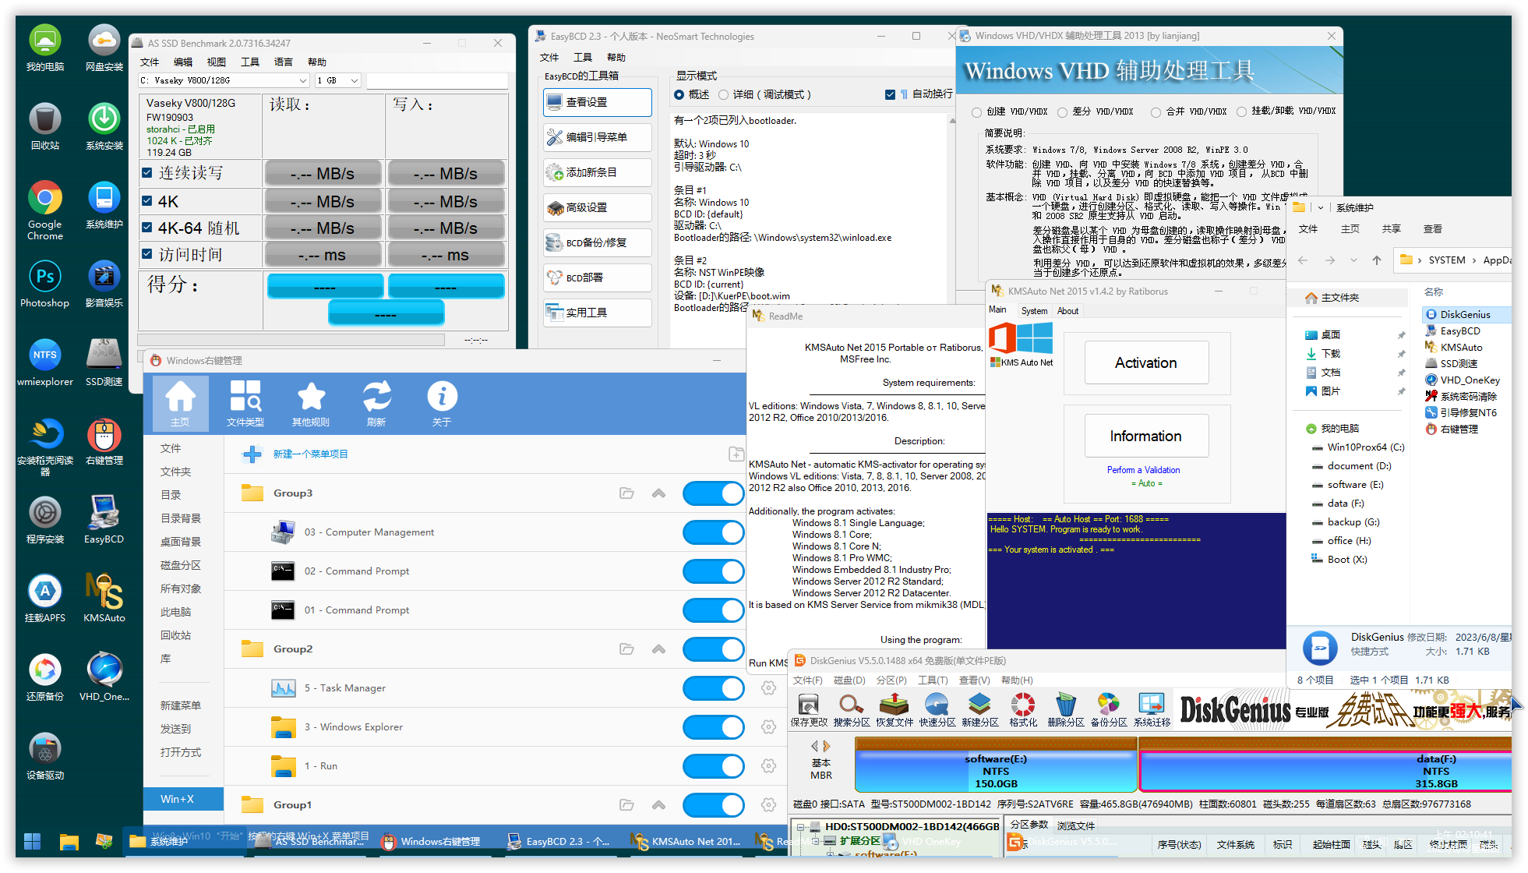Open the Photoshop desktop icon
1528x873 pixels.
pos(44,285)
